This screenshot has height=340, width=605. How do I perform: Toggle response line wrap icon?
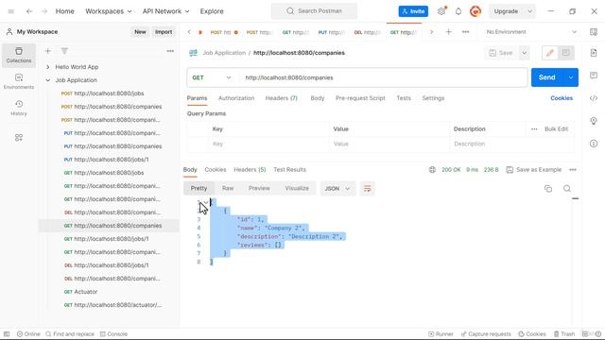(367, 189)
